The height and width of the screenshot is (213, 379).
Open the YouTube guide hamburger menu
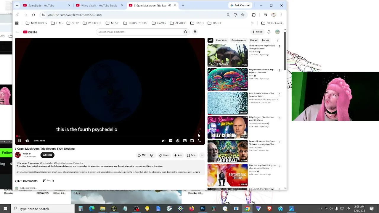(17, 32)
